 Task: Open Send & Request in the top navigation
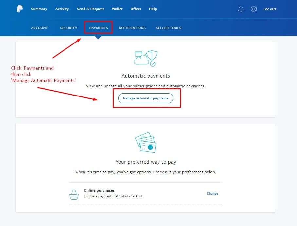[x=90, y=9]
